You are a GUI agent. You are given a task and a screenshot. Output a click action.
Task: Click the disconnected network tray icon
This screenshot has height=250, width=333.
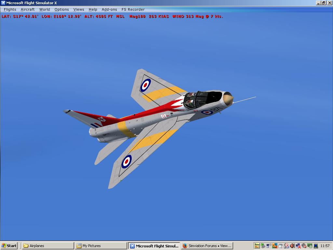tap(298, 246)
